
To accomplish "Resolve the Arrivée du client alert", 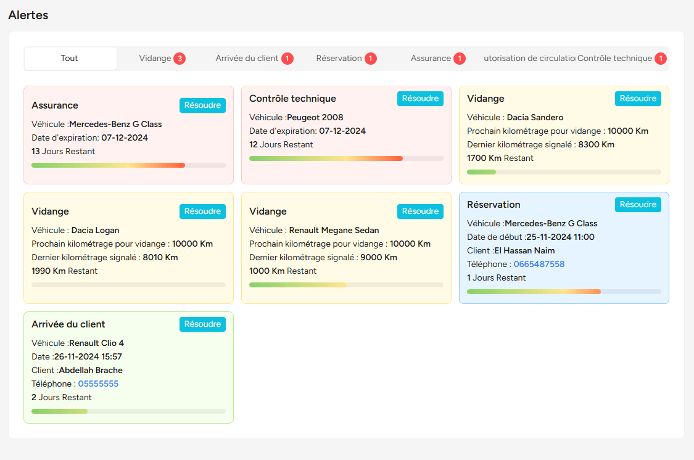I will (202, 324).
